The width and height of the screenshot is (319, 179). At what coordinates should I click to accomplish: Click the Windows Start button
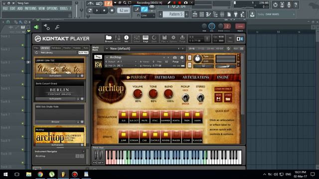tap(5, 174)
